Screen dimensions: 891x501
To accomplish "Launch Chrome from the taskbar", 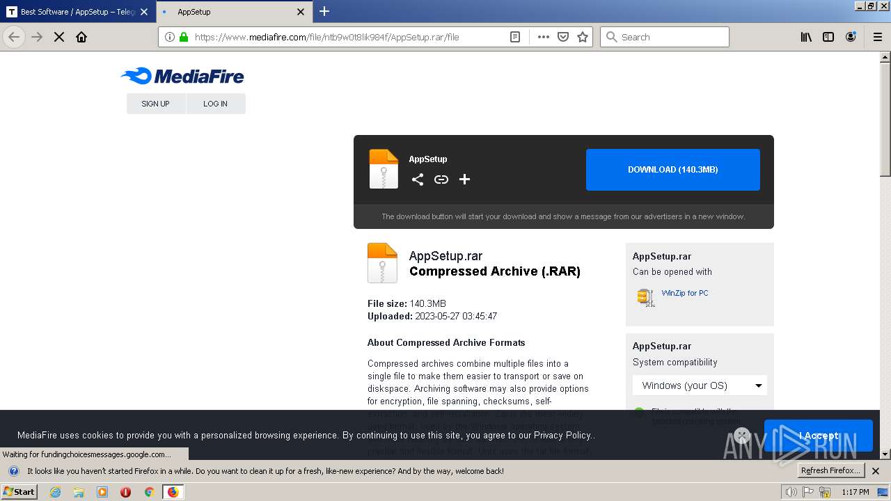I will (149, 492).
